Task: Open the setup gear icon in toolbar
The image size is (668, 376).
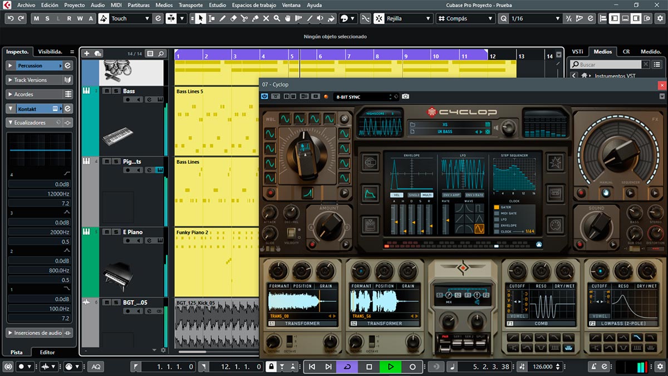Action: point(659,18)
